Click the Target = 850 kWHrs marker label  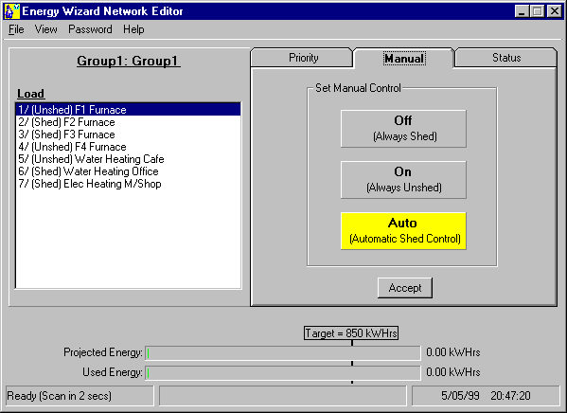pyautogui.click(x=351, y=333)
